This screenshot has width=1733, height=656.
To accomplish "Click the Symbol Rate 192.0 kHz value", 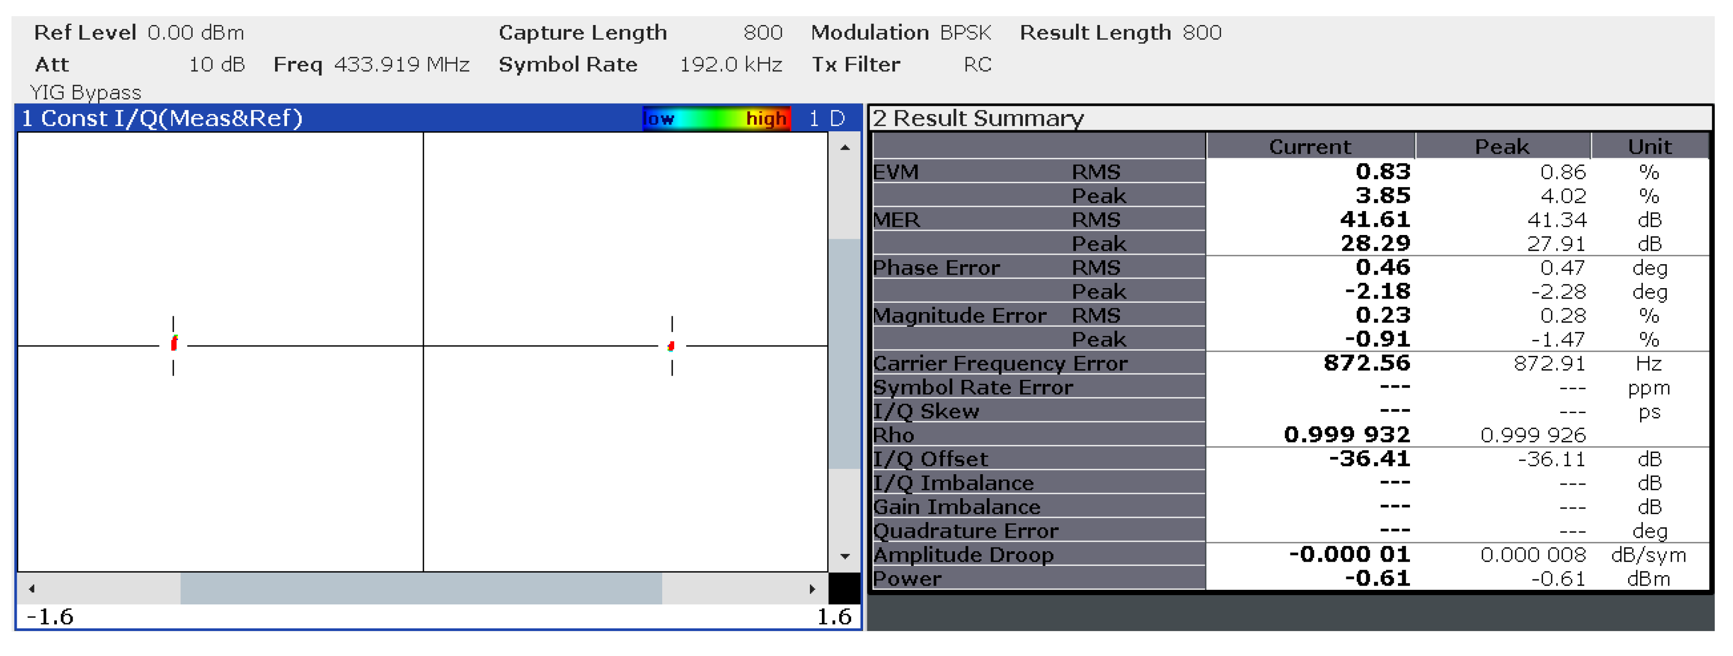I will coord(731,65).
